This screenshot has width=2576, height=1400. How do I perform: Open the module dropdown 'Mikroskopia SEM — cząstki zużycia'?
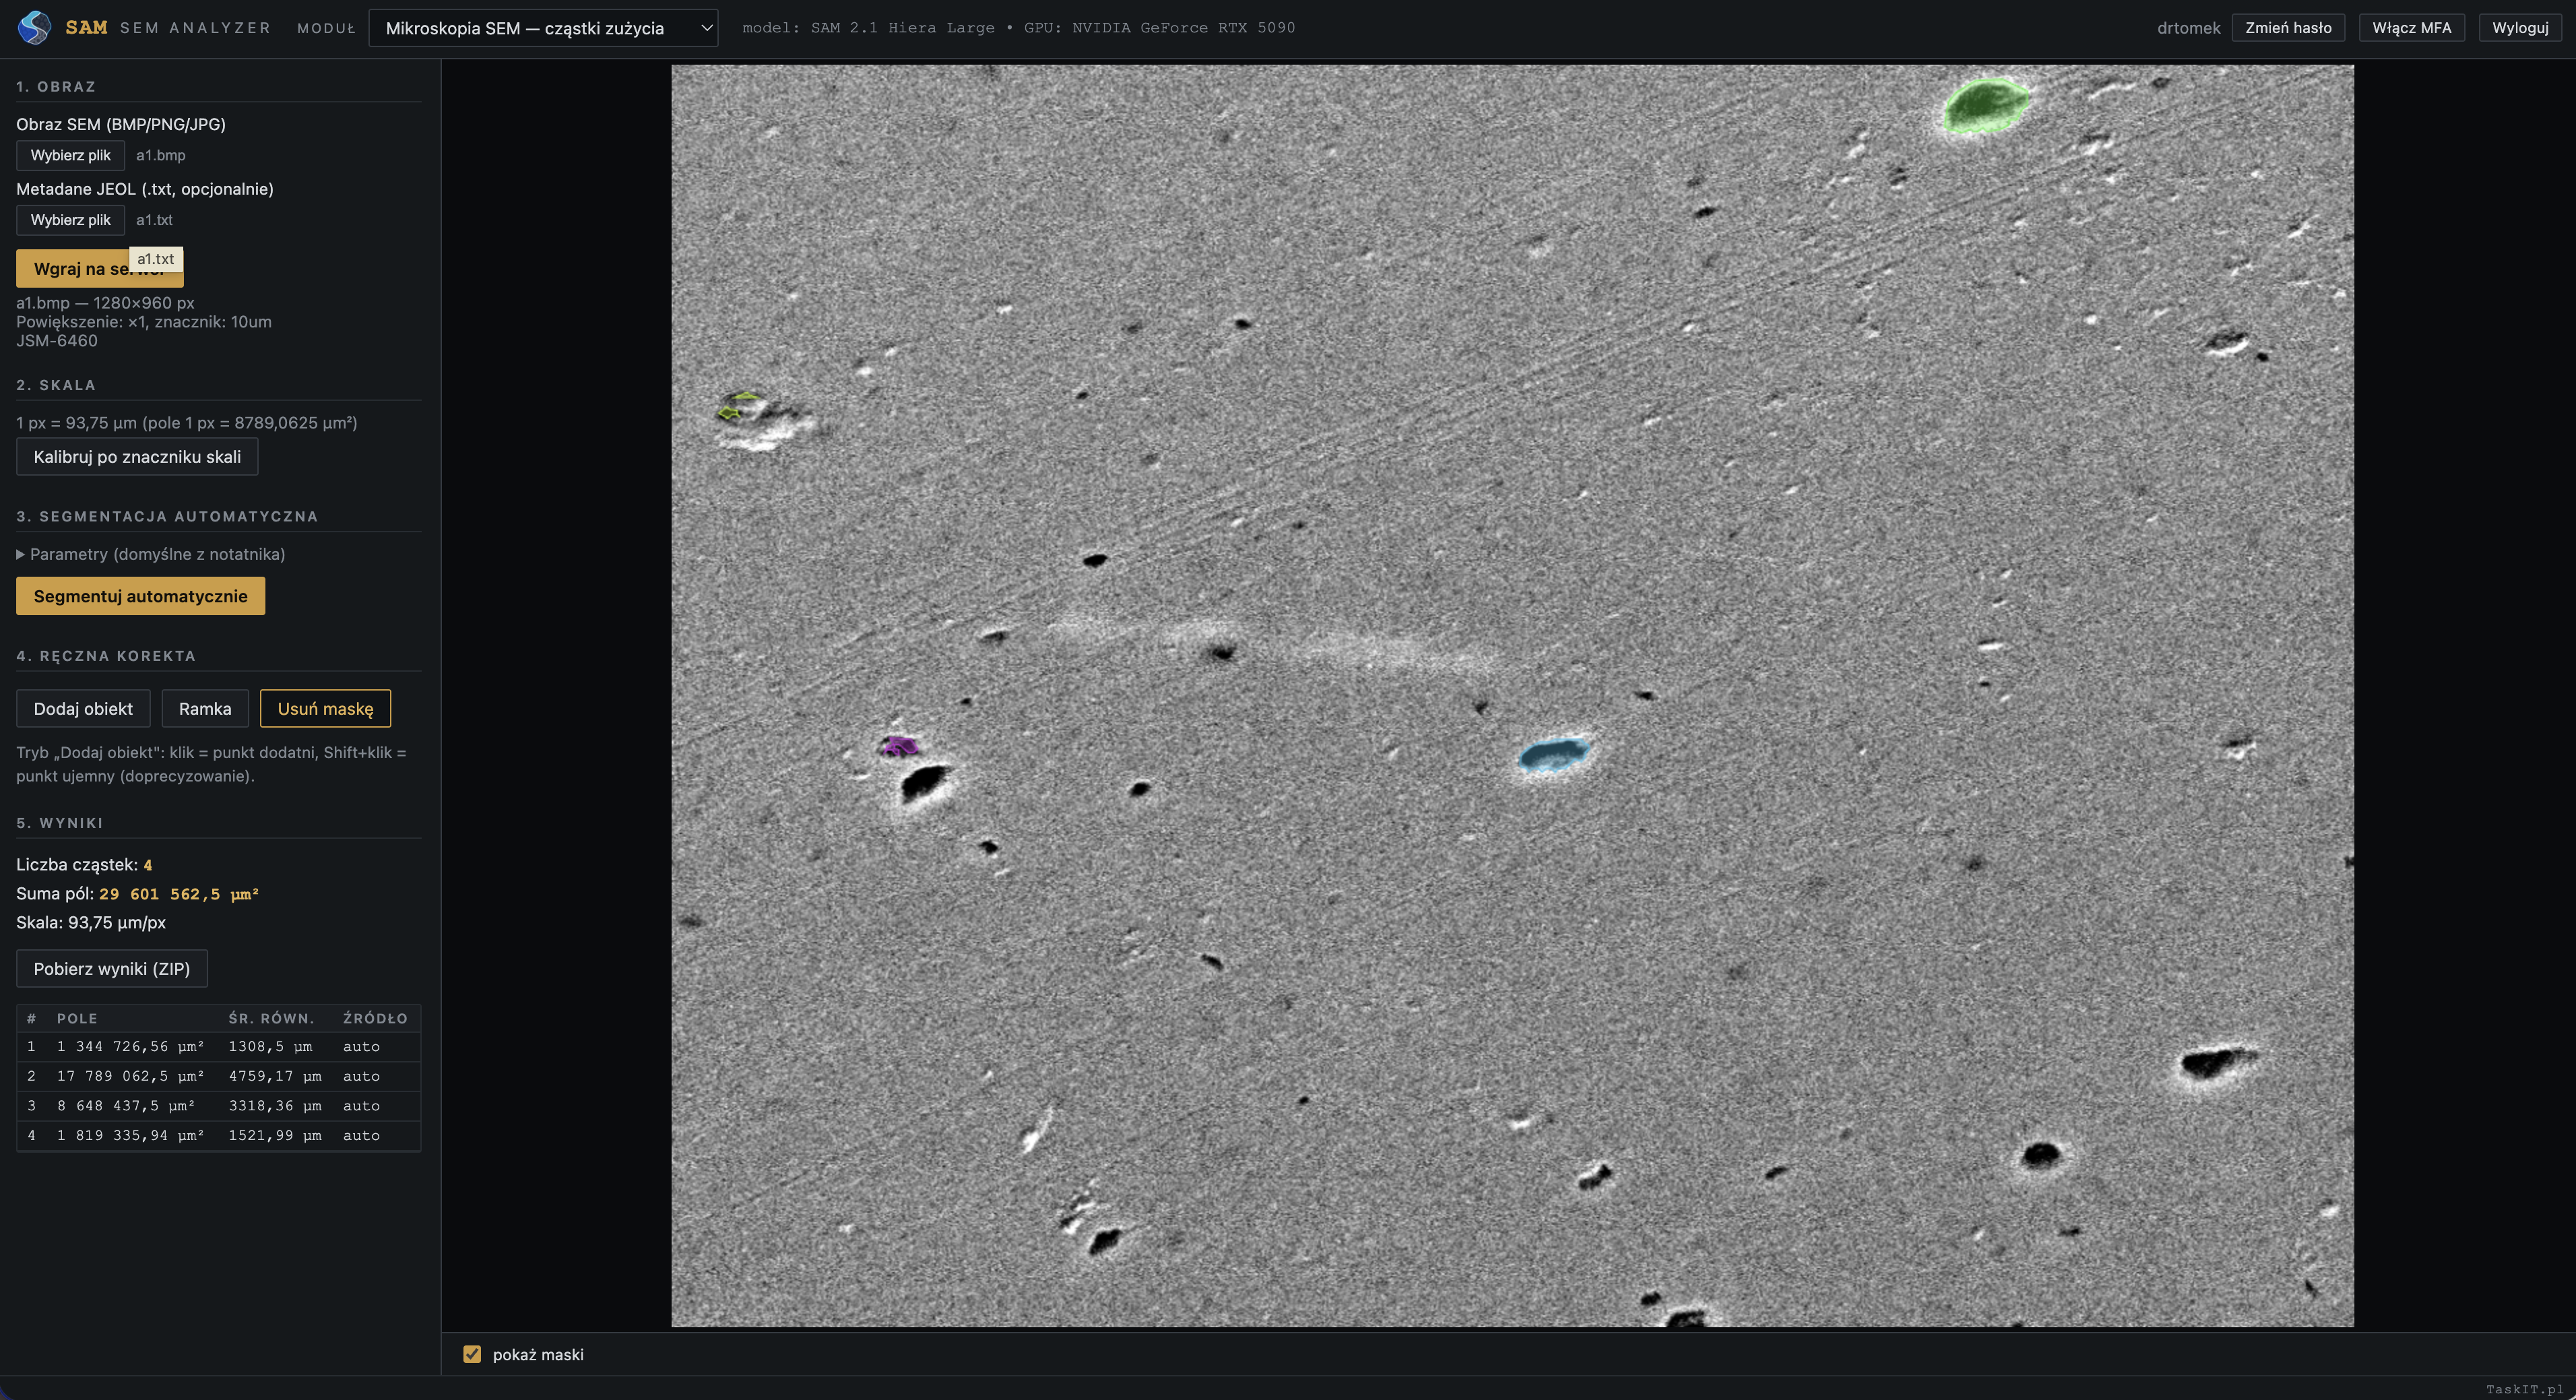coord(543,28)
